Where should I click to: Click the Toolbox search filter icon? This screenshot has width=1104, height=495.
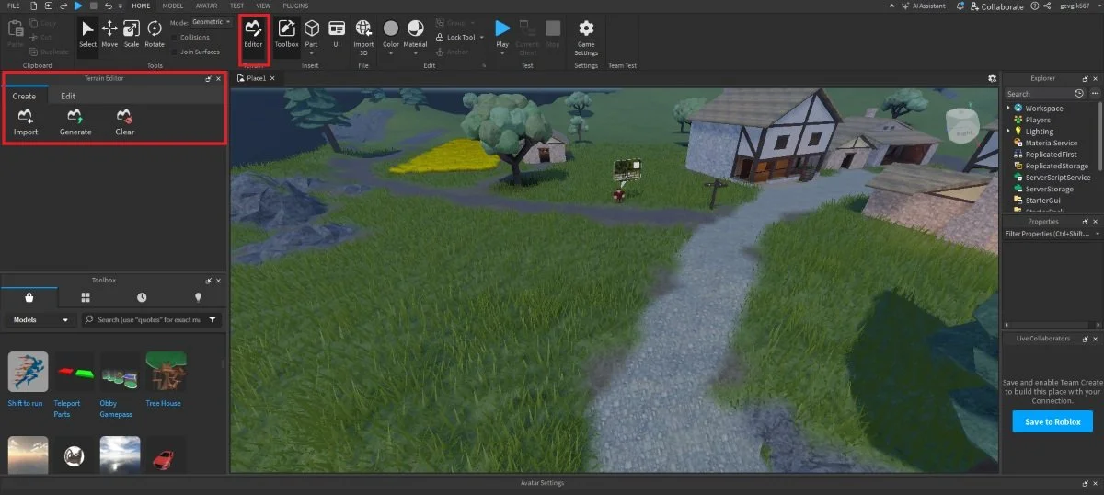coord(213,319)
